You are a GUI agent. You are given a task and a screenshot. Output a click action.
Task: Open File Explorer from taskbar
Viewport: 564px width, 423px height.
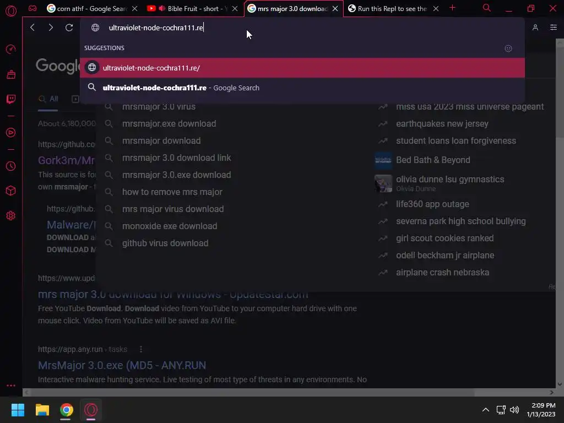(x=42, y=410)
